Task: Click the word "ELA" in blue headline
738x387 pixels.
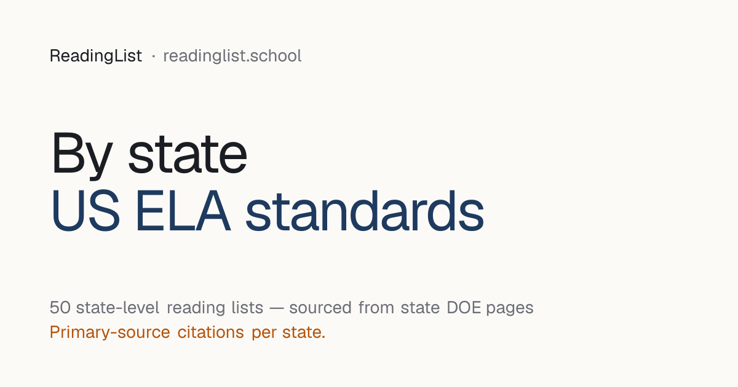Action: [x=183, y=211]
